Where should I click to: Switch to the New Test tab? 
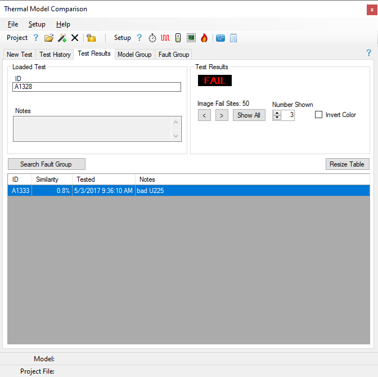pos(20,55)
